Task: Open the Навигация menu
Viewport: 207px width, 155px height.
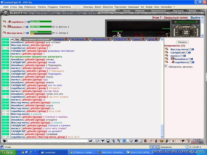Action: [x=133, y=7]
